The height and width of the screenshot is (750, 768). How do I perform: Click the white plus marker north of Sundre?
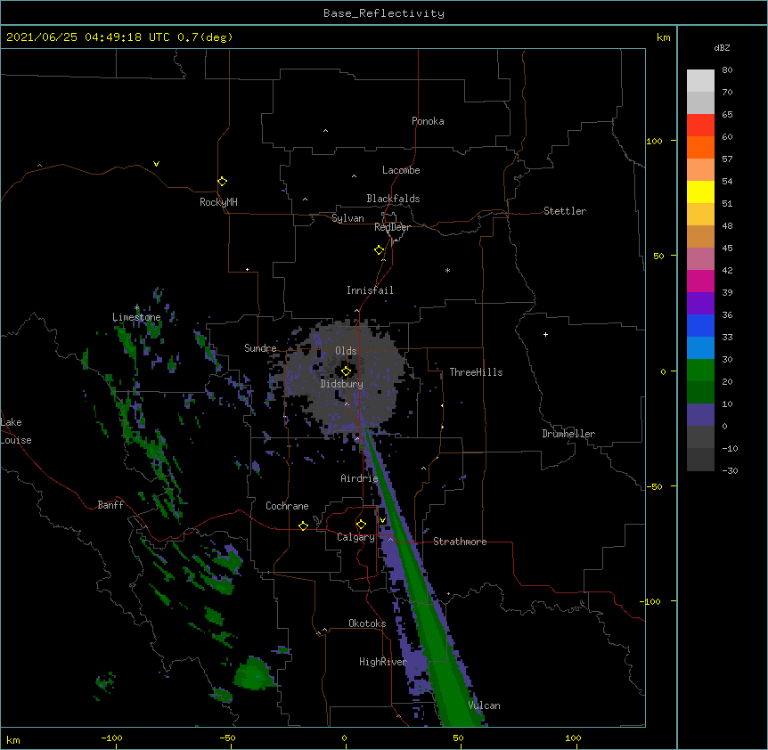click(248, 269)
